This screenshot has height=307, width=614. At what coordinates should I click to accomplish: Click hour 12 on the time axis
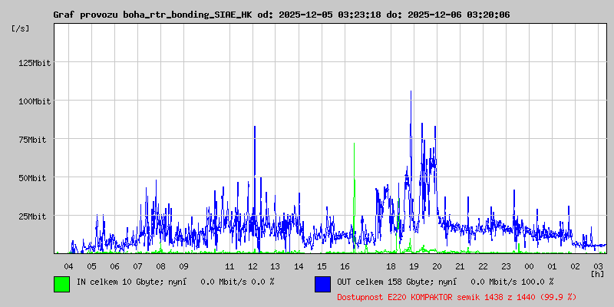click(x=253, y=266)
